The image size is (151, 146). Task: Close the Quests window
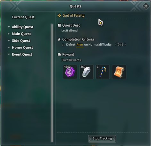(x=146, y=6)
